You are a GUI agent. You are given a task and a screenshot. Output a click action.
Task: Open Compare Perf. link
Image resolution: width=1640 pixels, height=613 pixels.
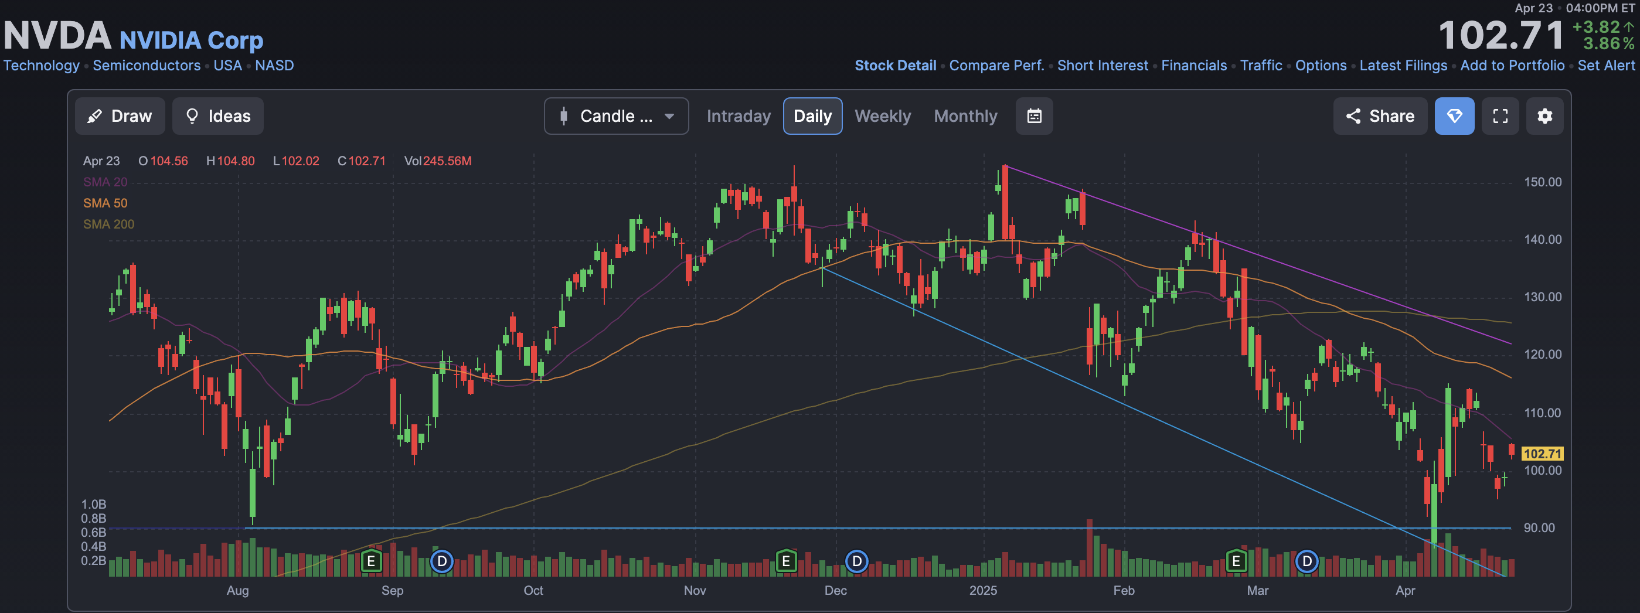[996, 66]
